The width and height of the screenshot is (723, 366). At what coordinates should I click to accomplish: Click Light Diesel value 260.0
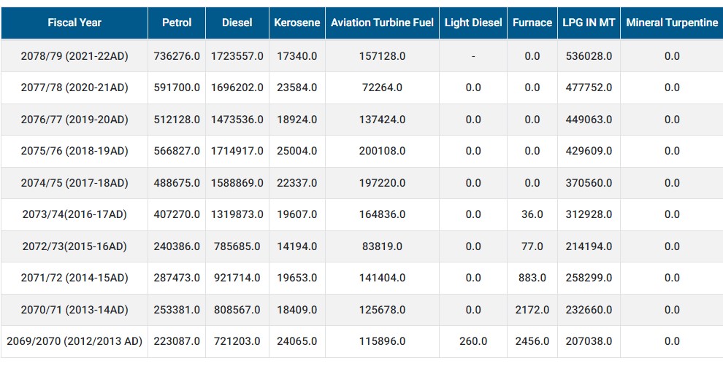473,342
